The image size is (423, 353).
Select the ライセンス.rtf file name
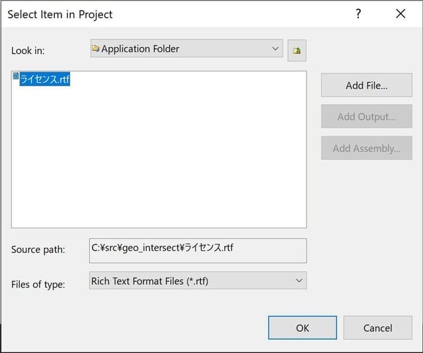[x=45, y=79]
